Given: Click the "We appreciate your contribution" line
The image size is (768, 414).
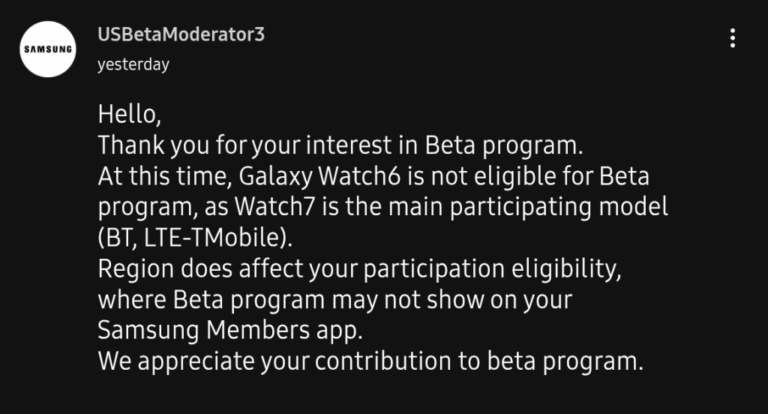Looking at the screenshot, I should pyautogui.click(x=370, y=361).
